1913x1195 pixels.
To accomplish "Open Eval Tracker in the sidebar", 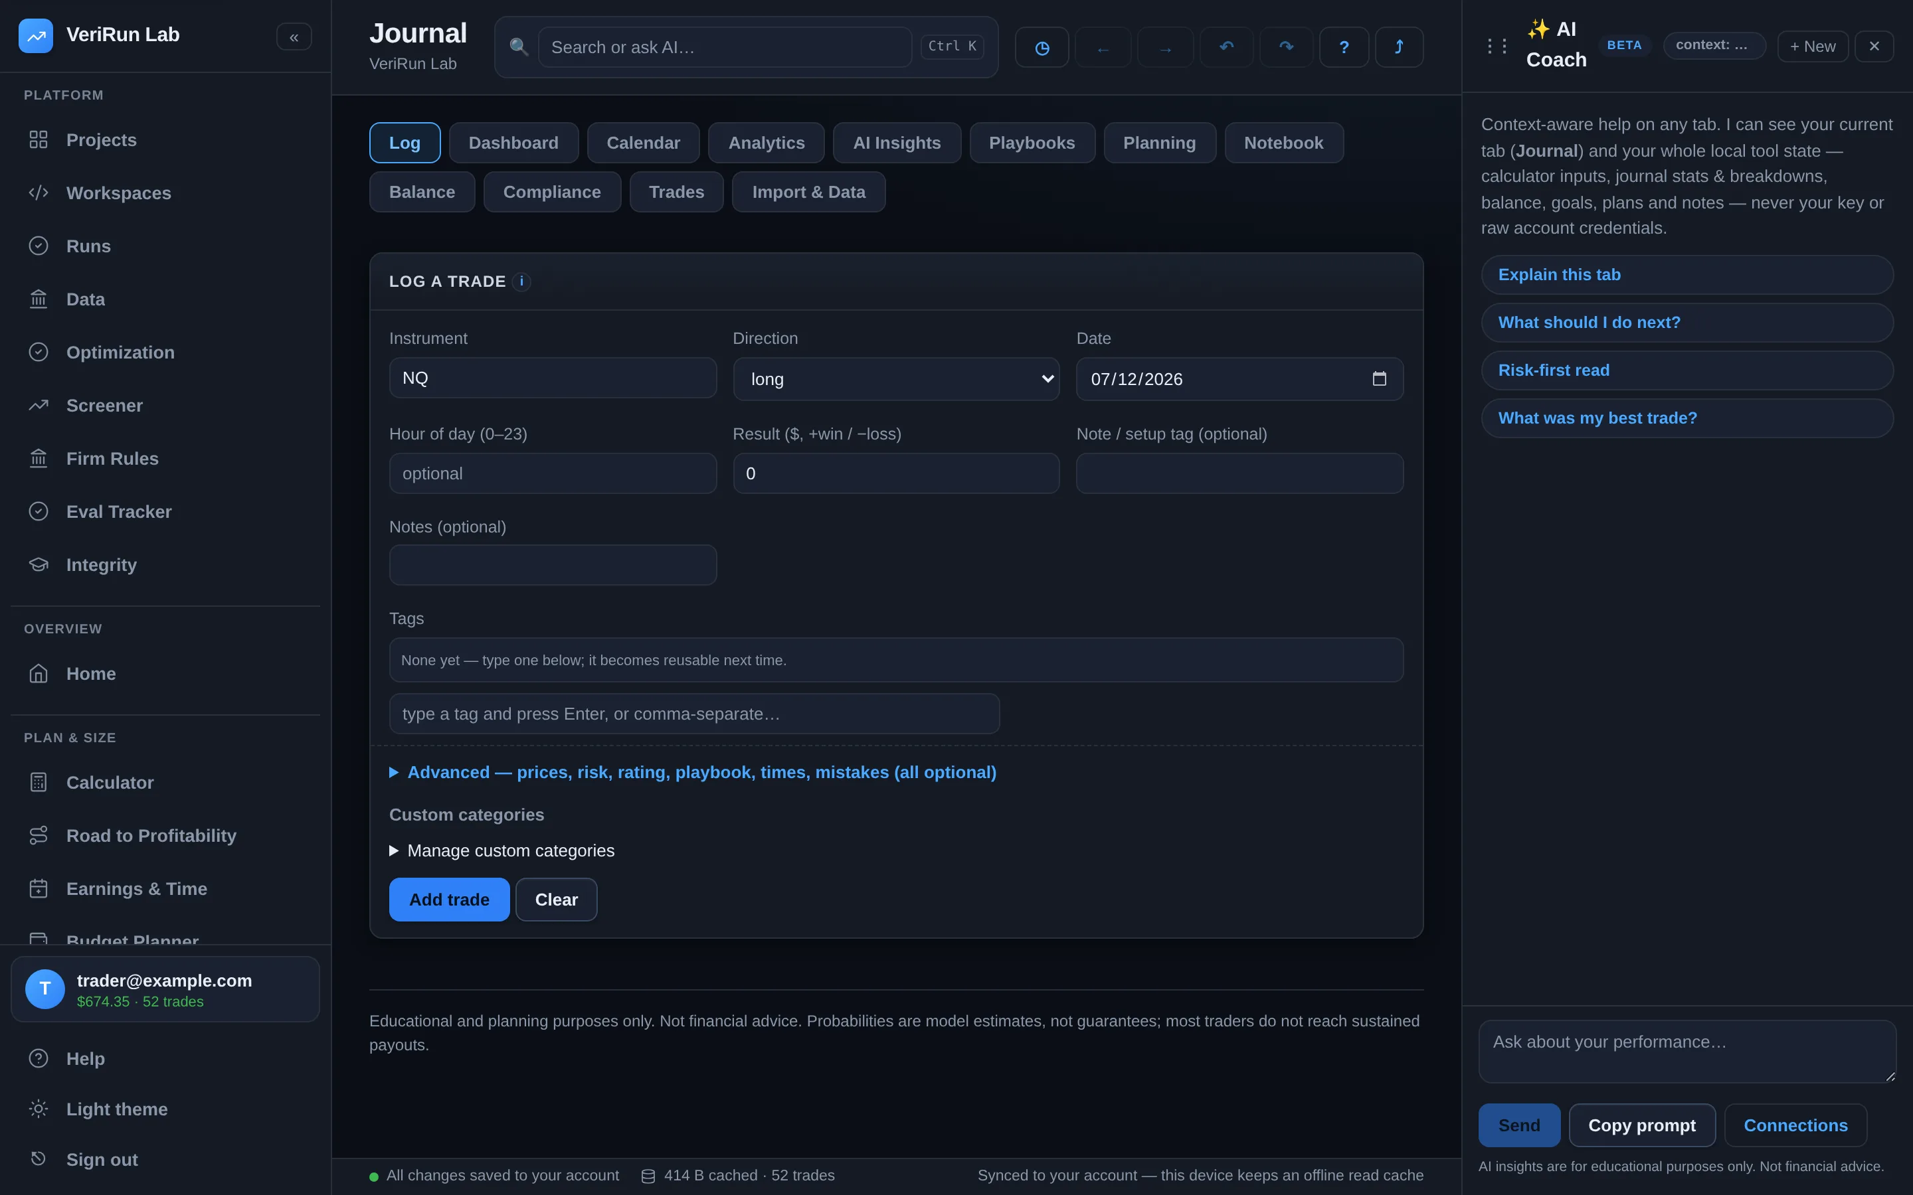I will tap(165, 511).
